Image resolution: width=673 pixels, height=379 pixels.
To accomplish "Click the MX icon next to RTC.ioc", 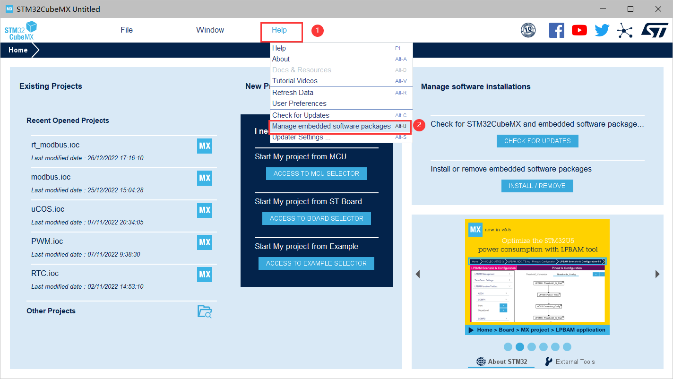I will point(205,275).
